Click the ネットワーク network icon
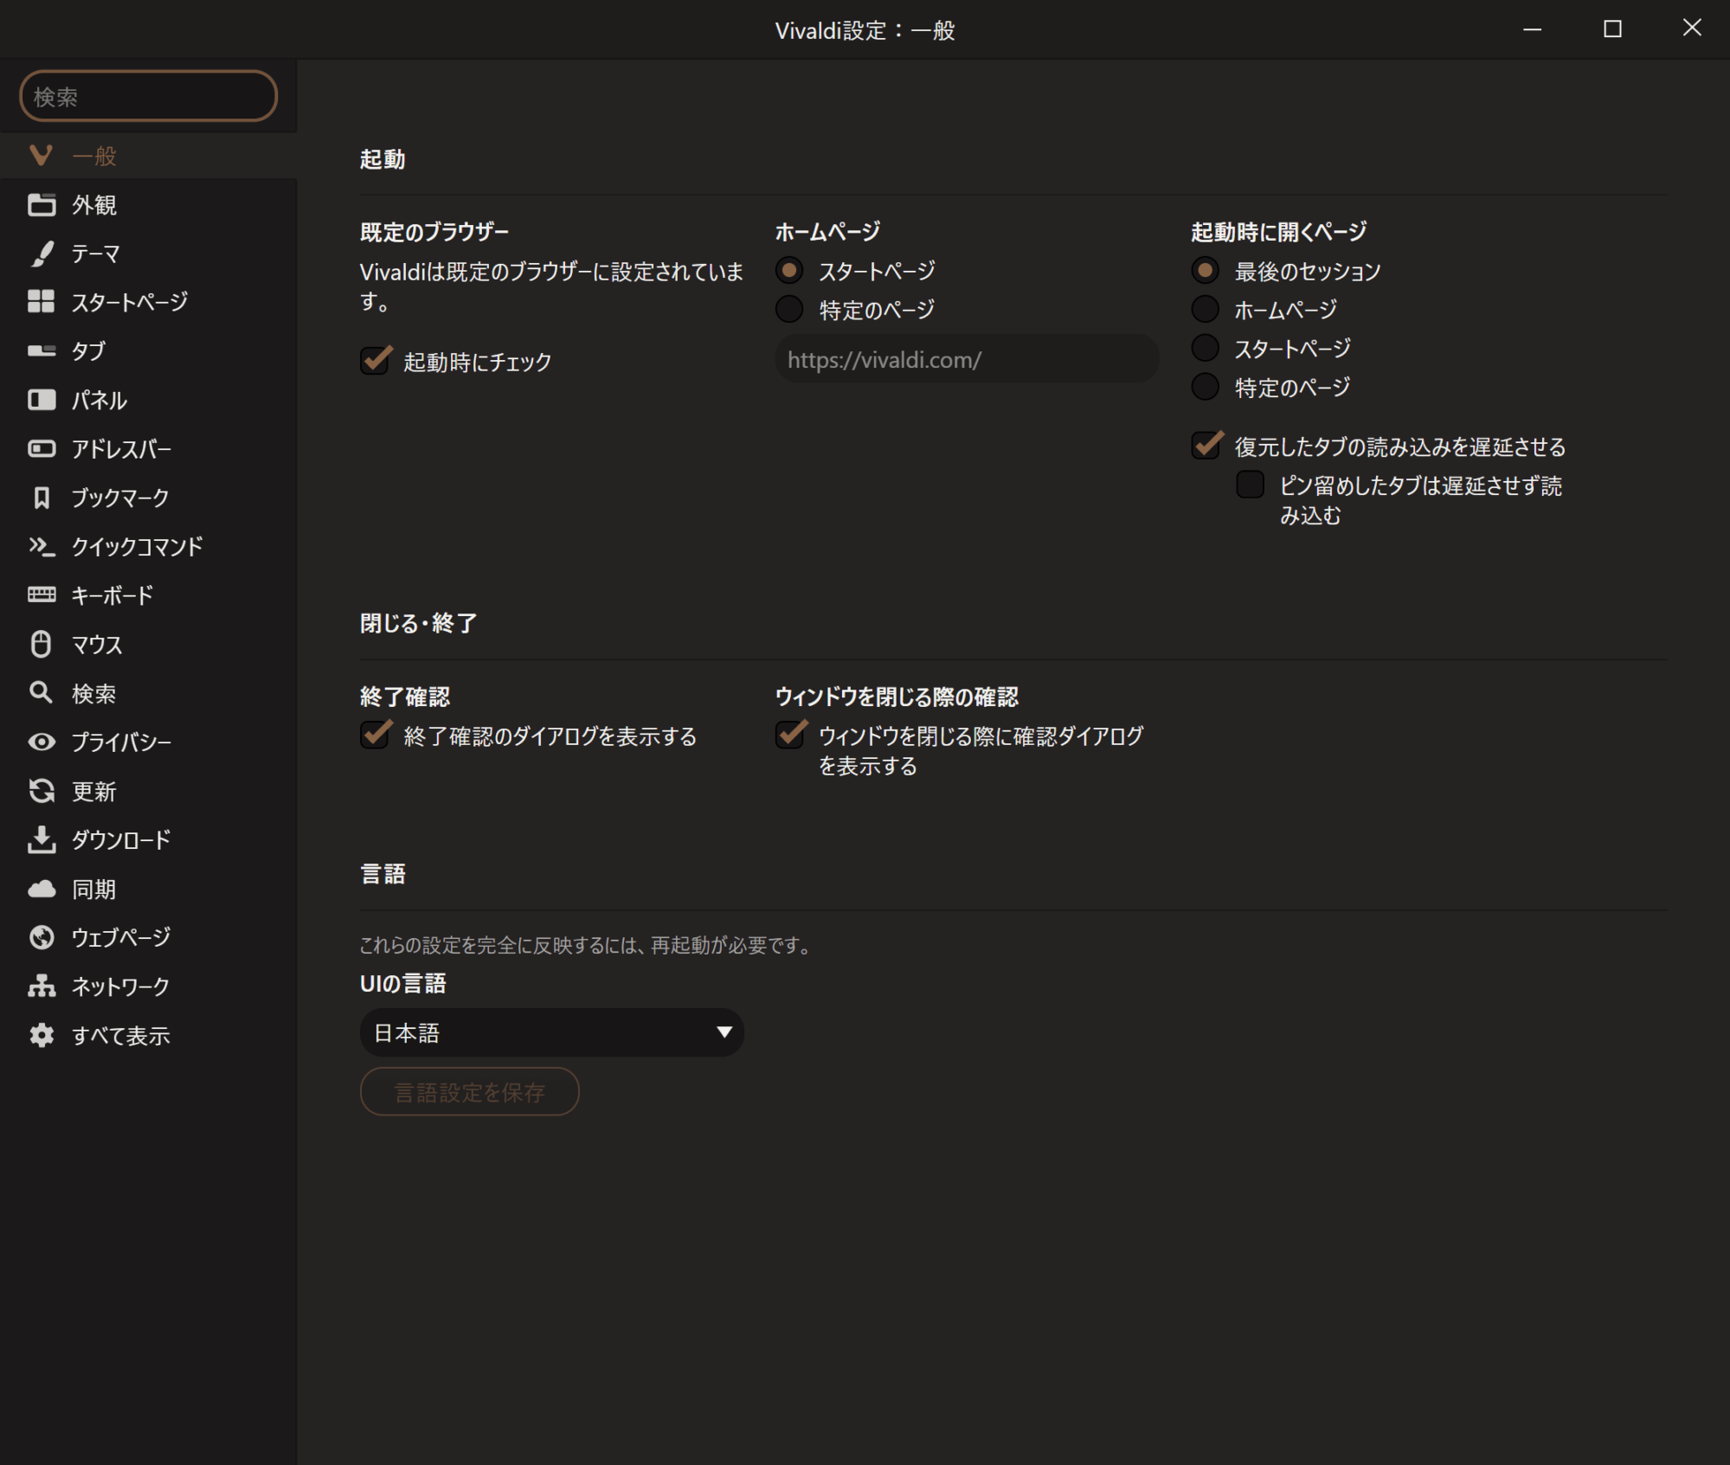Image resolution: width=1730 pixels, height=1465 pixels. (x=41, y=986)
